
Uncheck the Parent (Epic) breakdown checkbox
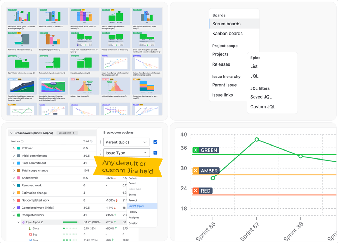(x=155, y=142)
